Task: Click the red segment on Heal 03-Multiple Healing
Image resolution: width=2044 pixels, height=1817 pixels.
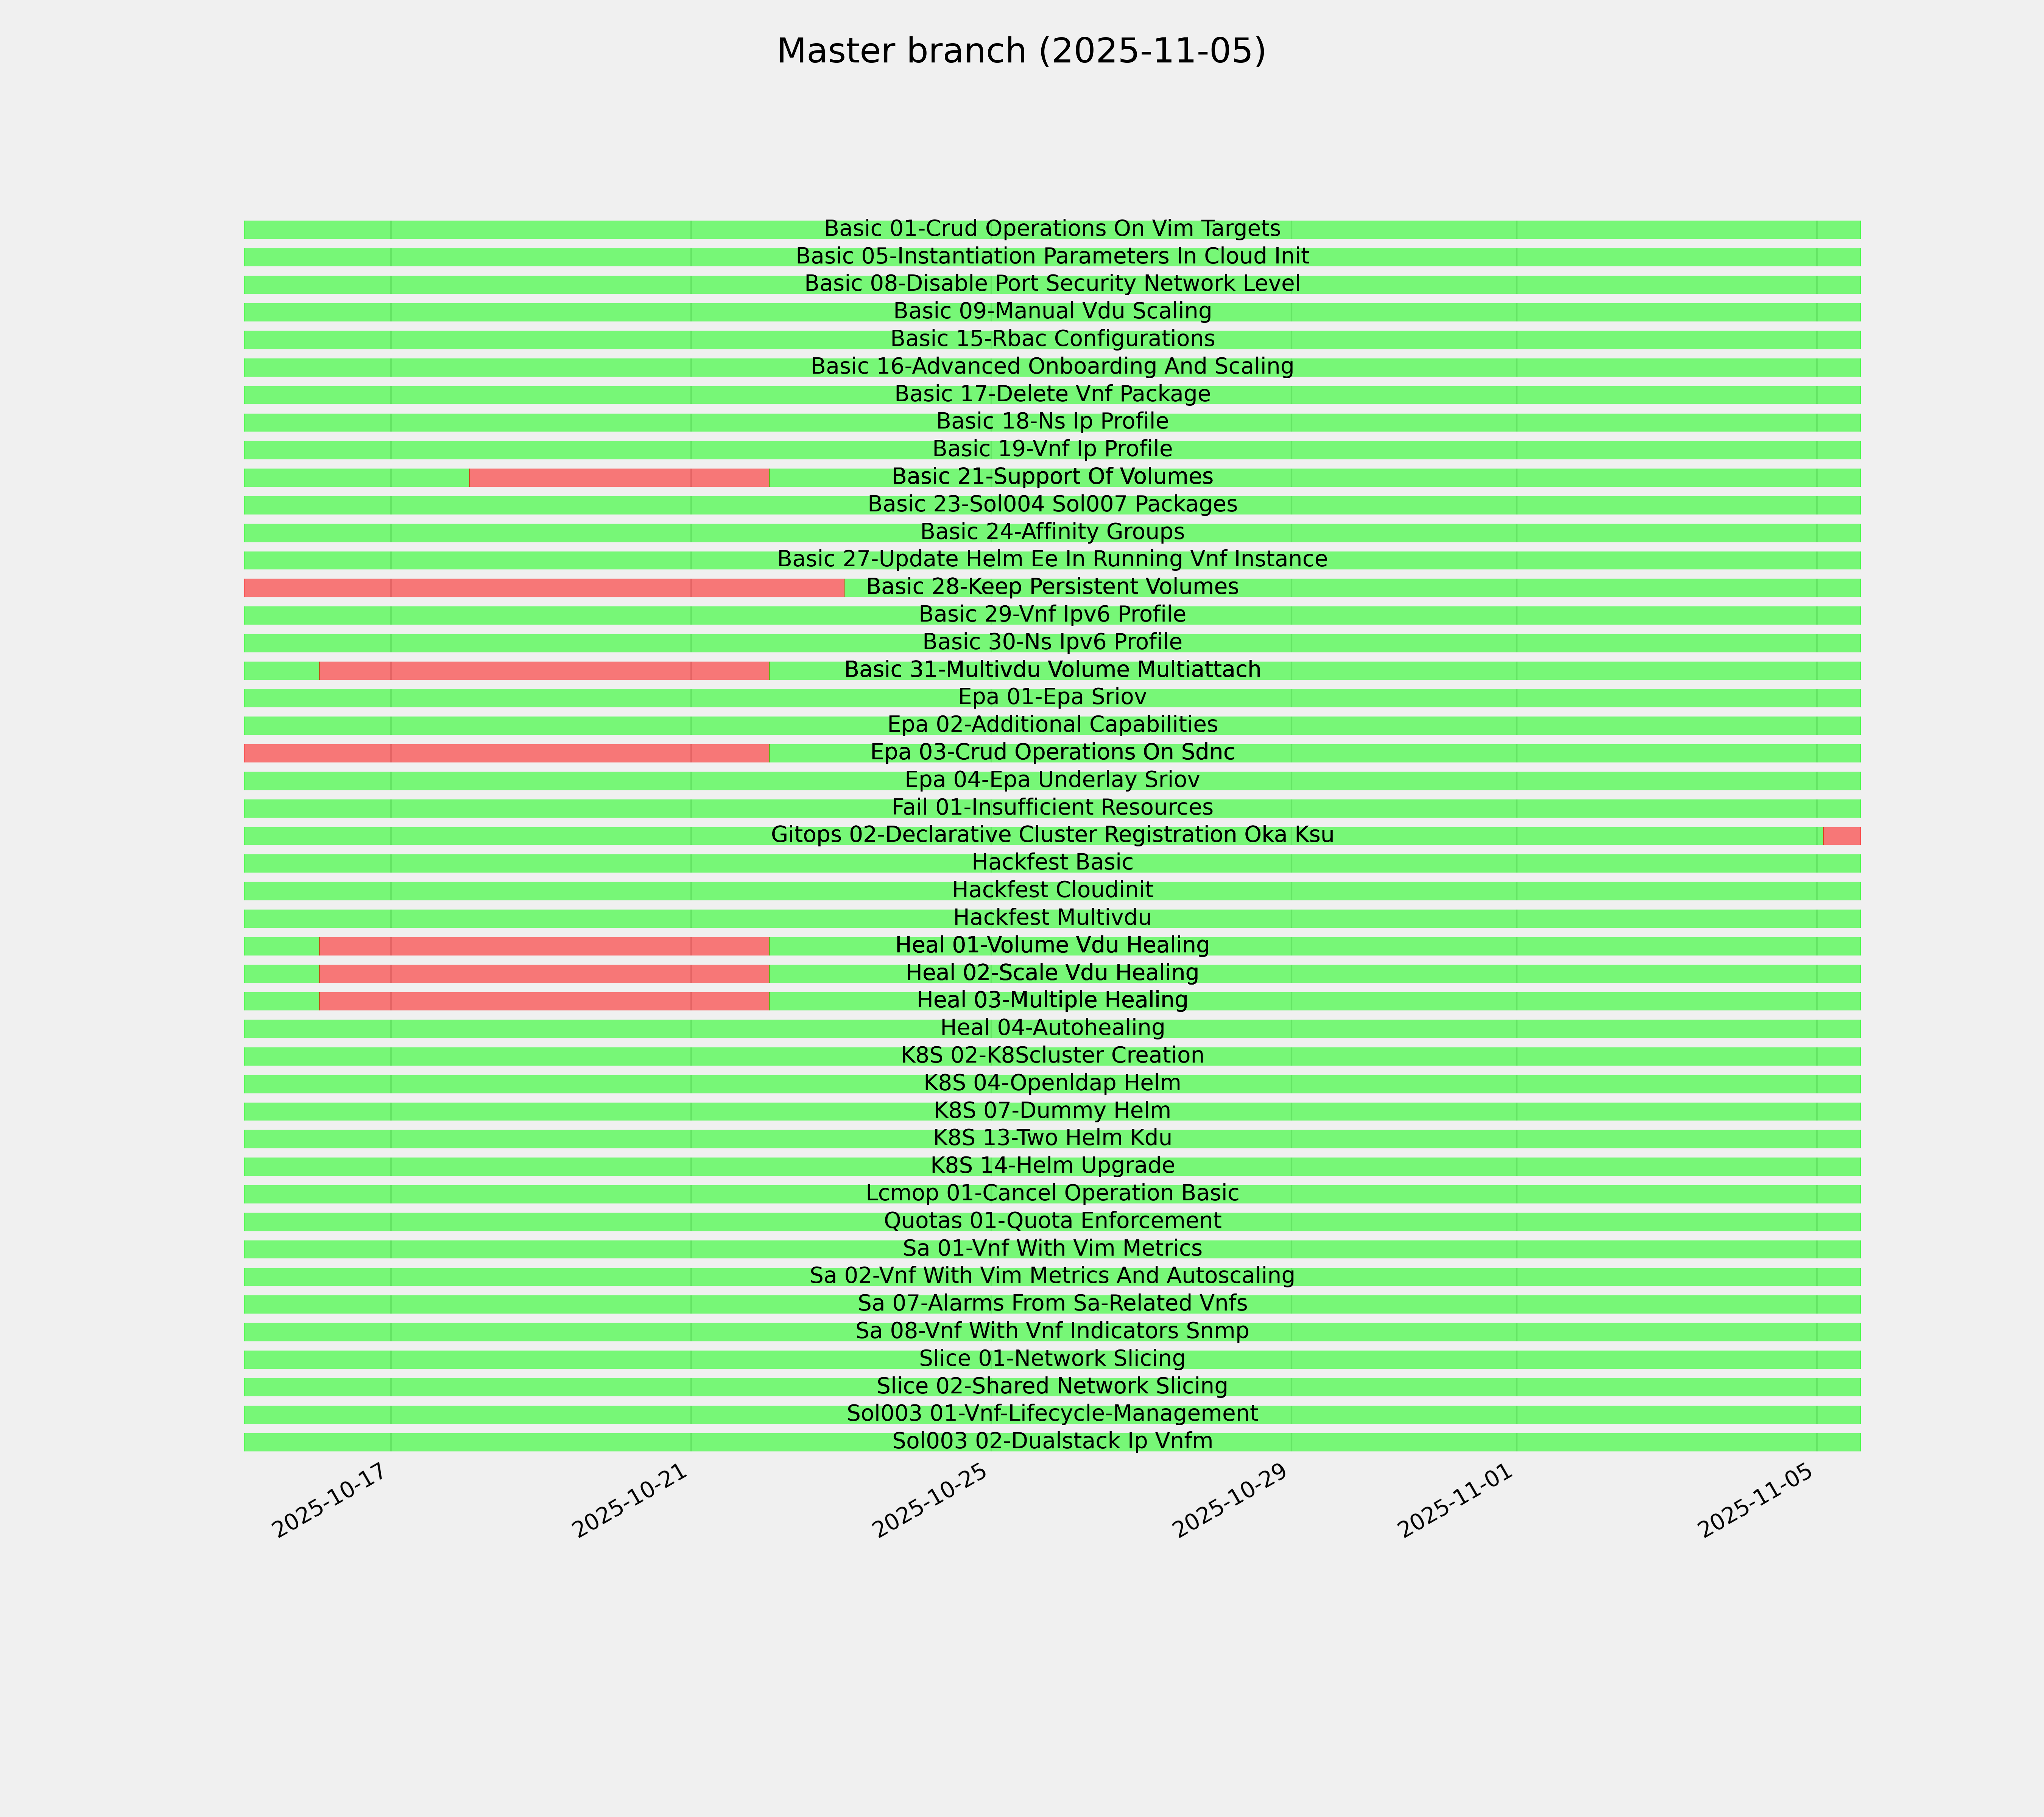Action: click(543, 1001)
